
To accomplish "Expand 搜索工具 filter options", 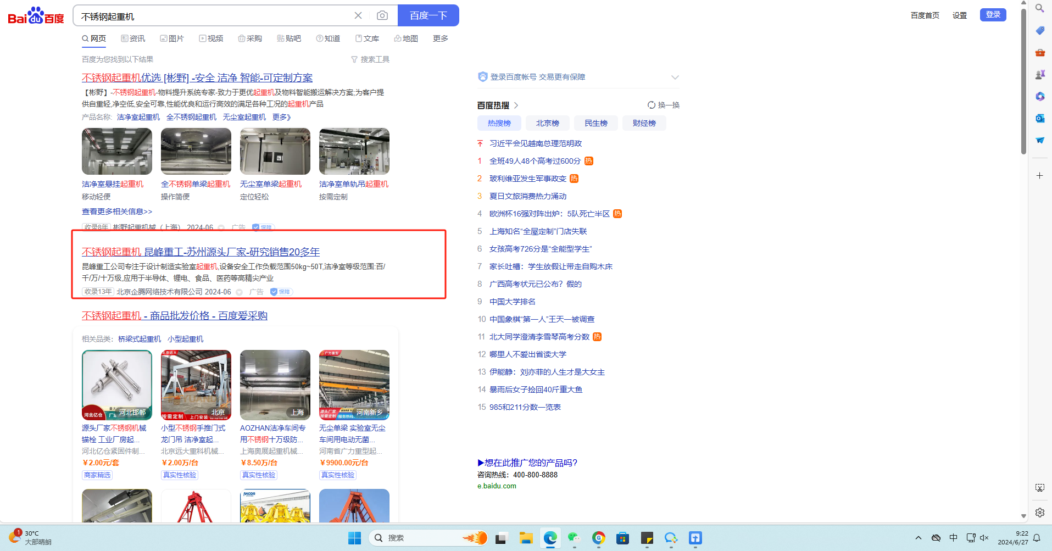I will [x=370, y=59].
